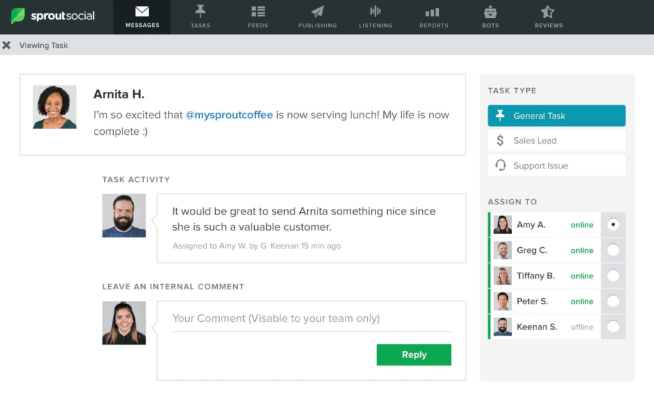View Reports
This screenshot has height=396, width=654.
tap(433, 17)
